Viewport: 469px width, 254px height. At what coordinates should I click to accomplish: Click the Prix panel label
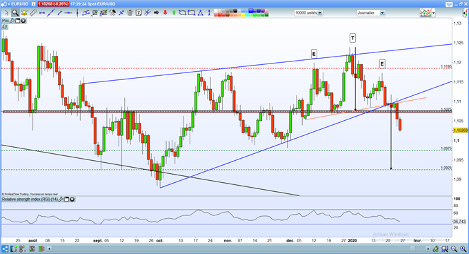[6, 21]
